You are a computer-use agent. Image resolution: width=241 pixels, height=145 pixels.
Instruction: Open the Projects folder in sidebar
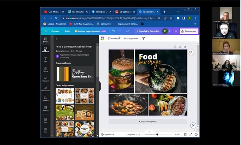(45, 99)
